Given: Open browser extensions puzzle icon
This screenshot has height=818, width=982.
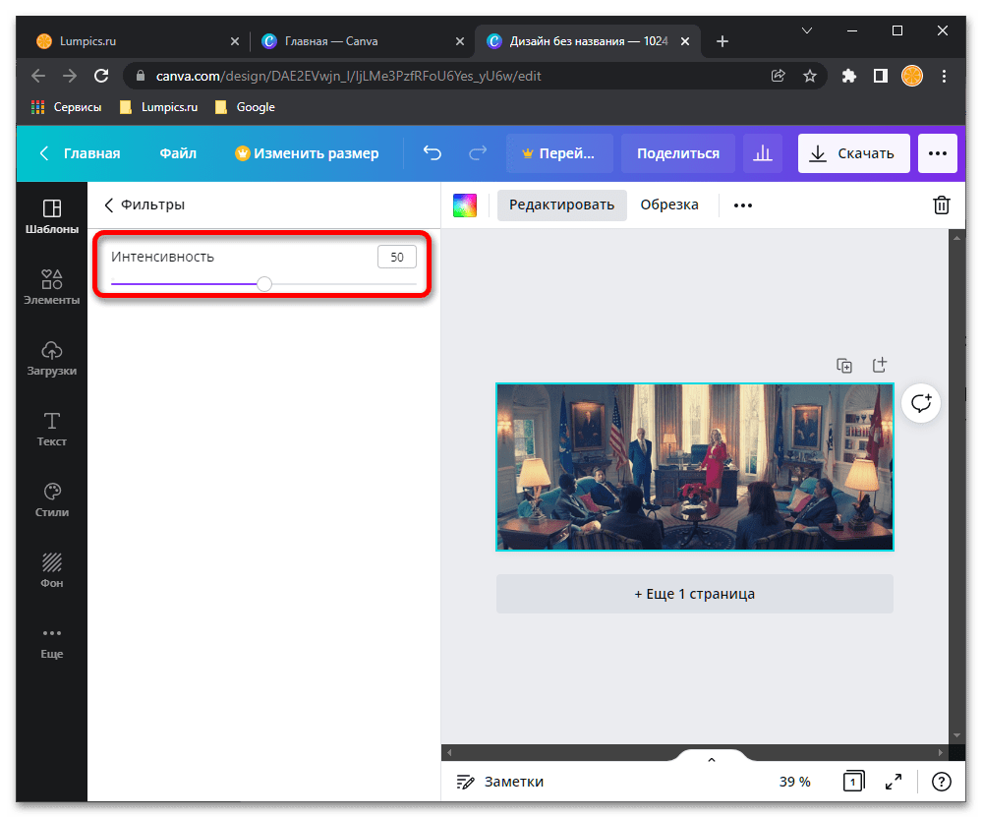Looking at the screenshot, I should 848,76.
